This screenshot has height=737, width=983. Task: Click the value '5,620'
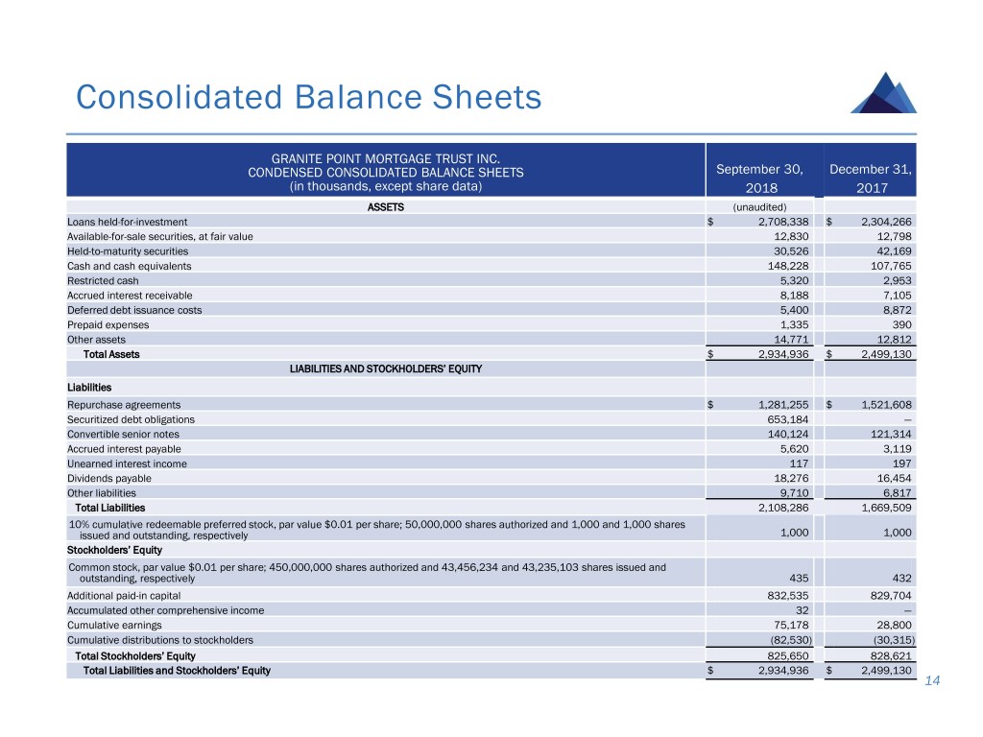tap(794, 449)
